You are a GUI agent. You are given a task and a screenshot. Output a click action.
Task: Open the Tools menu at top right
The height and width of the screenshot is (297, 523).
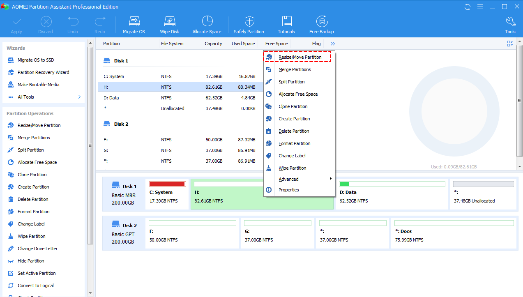tap(510, 24)
